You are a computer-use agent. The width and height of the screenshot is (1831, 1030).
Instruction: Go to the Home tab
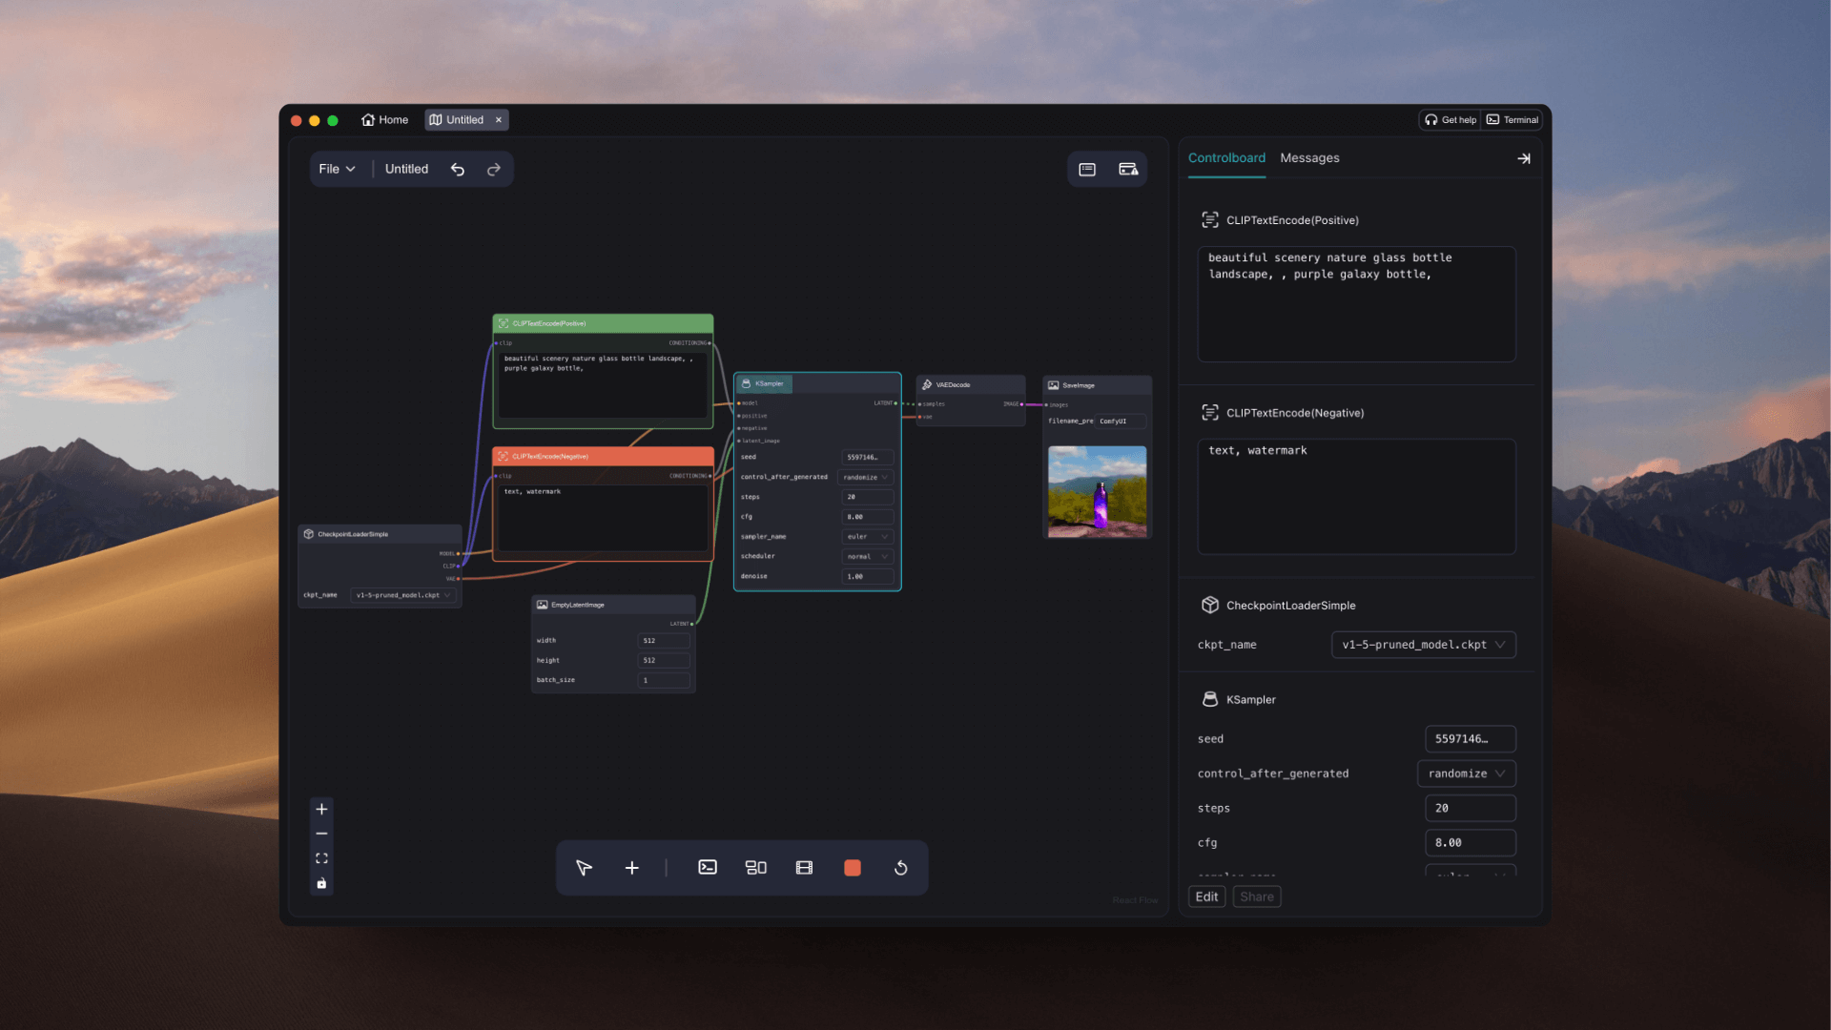click(x=384, y=120)
